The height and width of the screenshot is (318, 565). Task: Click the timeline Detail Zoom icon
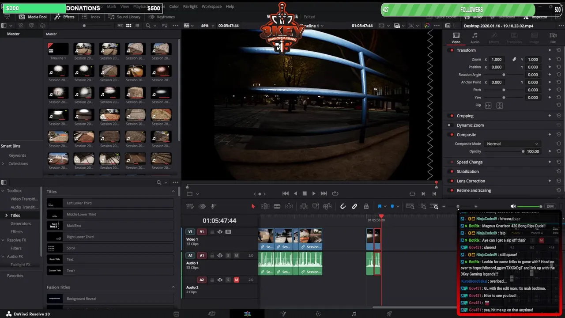pos(423,206)
